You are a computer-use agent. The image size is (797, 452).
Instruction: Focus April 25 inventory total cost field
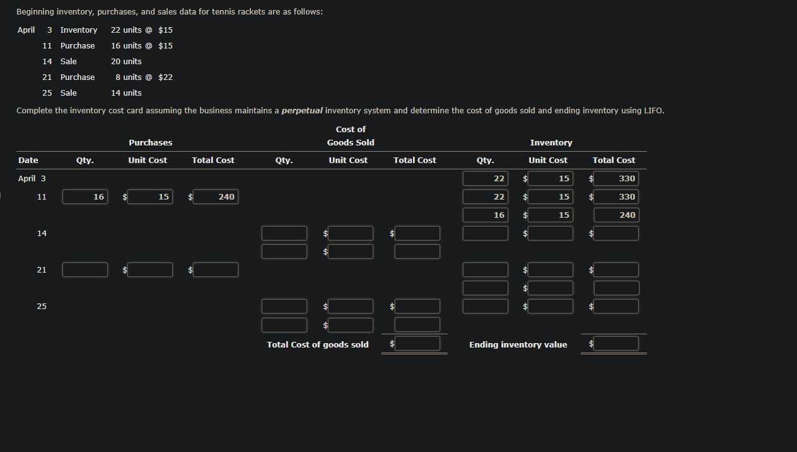tap(616, 307)
